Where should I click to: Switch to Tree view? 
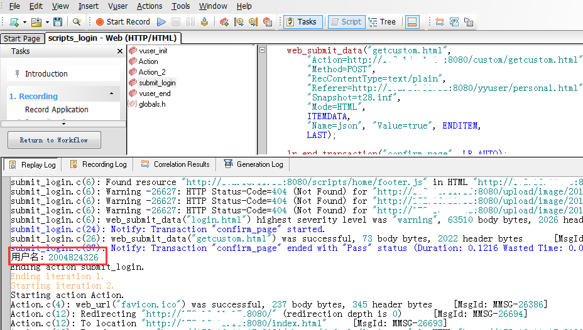[x=382, y=21]
